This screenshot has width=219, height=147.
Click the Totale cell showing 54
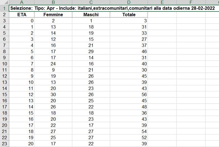[129, 131]
